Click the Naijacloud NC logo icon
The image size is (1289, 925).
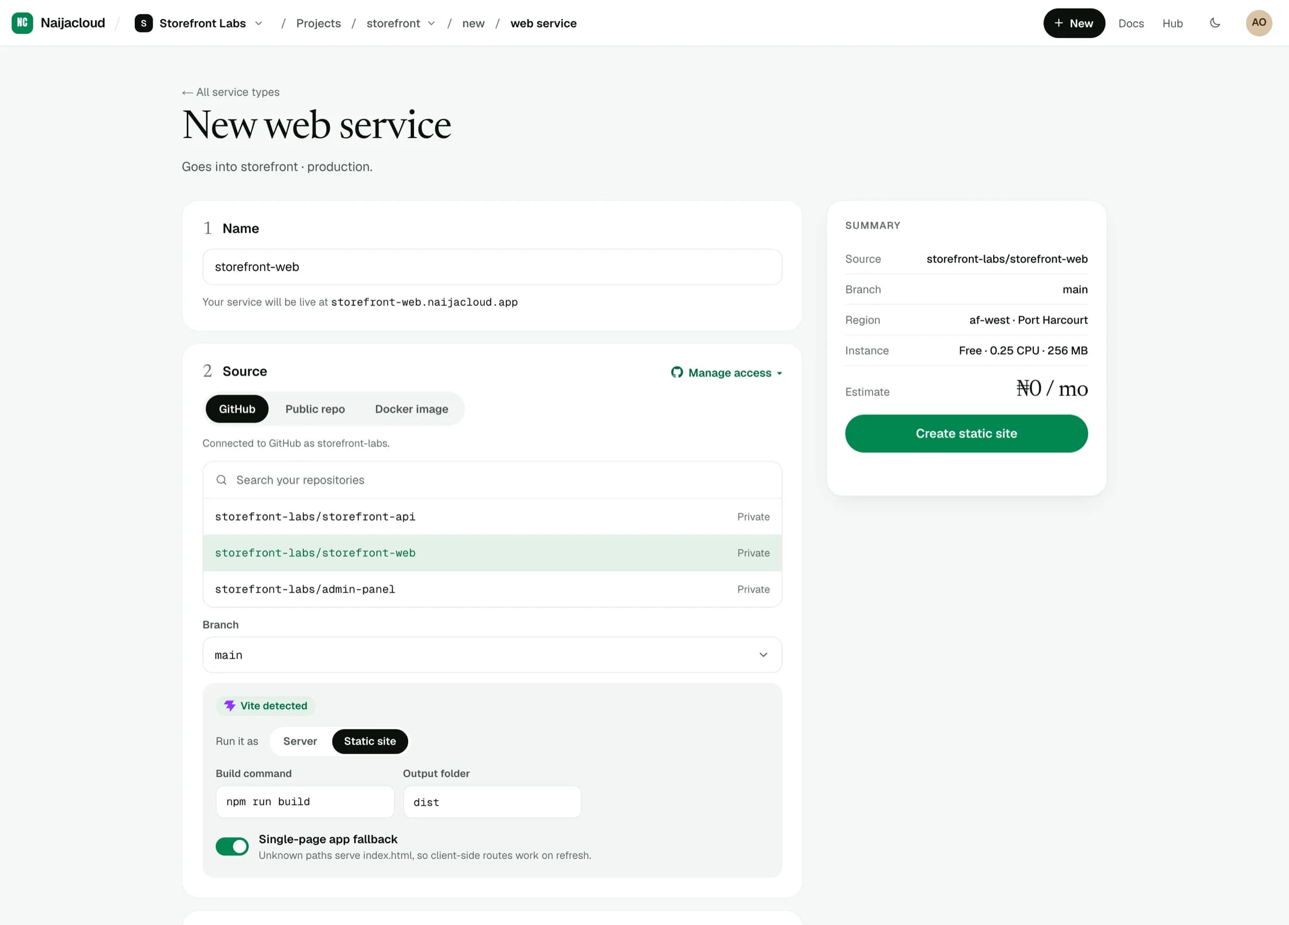[22, 23]
